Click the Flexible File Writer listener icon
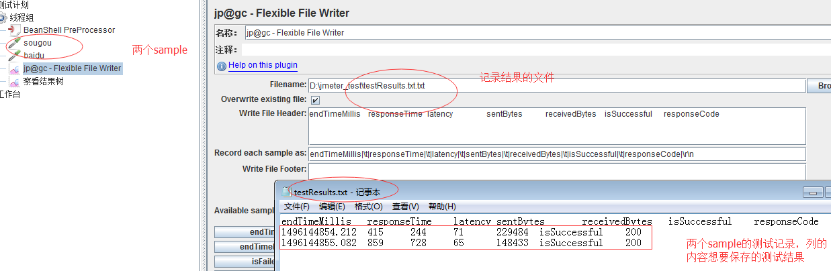831x271 pixels. (14, 68)
